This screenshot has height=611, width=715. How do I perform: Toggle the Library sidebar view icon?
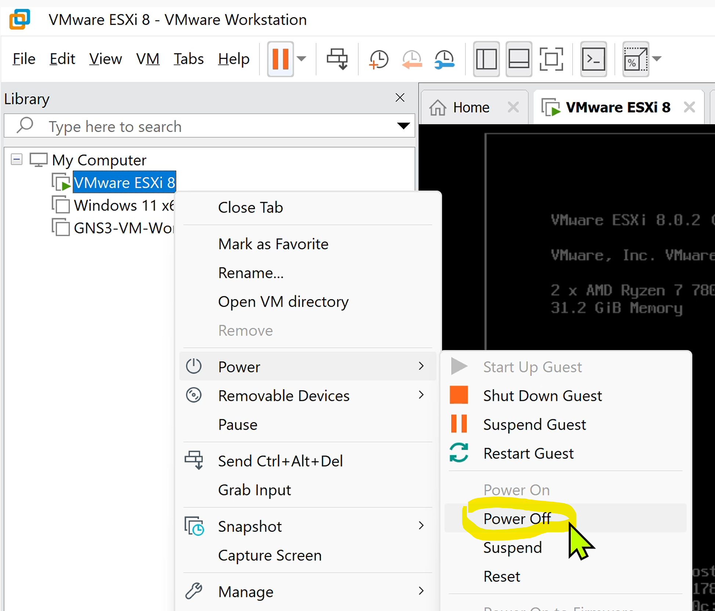486,59
